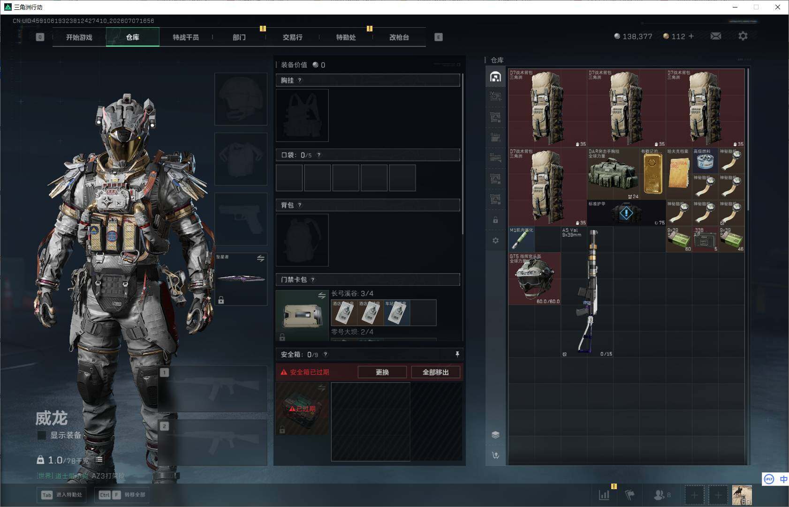789x507 pixels.
Task: Click the 138,377 currency balance
Action: tap(633, 36)
